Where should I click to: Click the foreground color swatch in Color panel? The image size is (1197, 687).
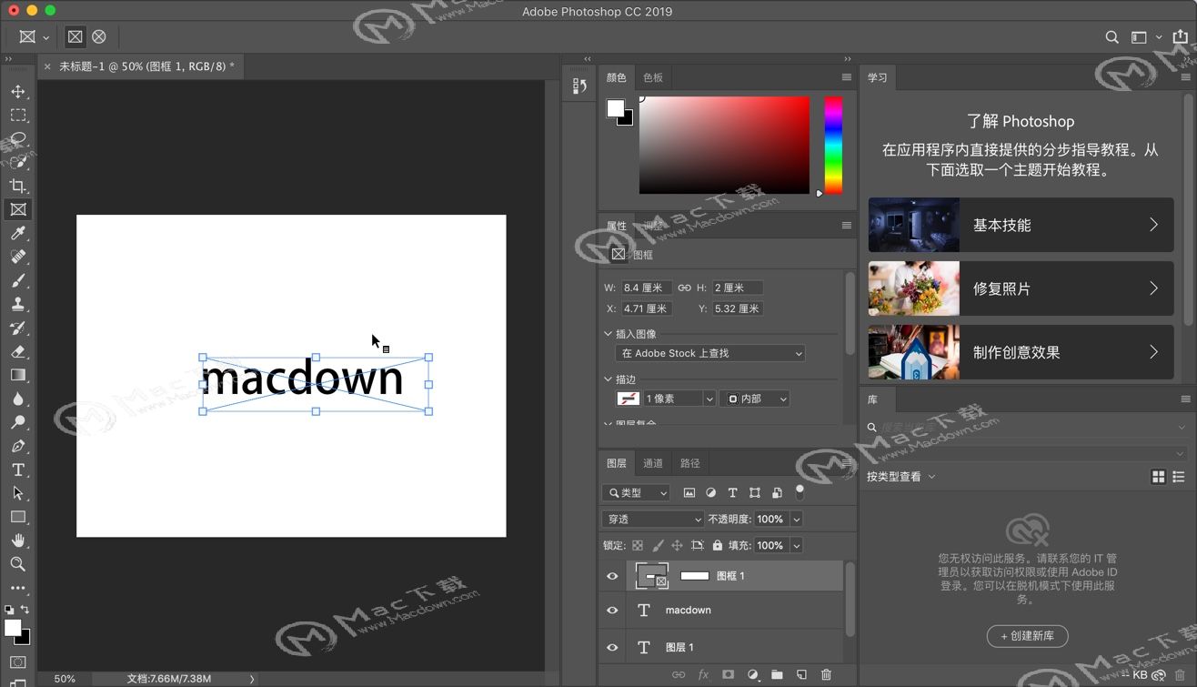pyautogui.click(x=616, y=108)
